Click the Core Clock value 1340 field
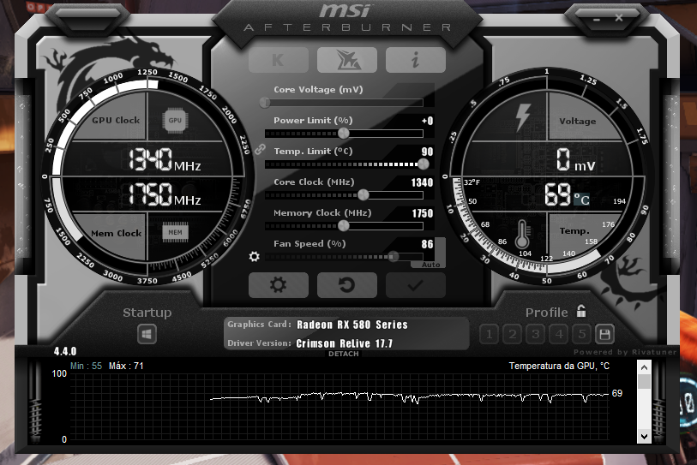Screen dimensions: 697x465 (x=422, y=182)
